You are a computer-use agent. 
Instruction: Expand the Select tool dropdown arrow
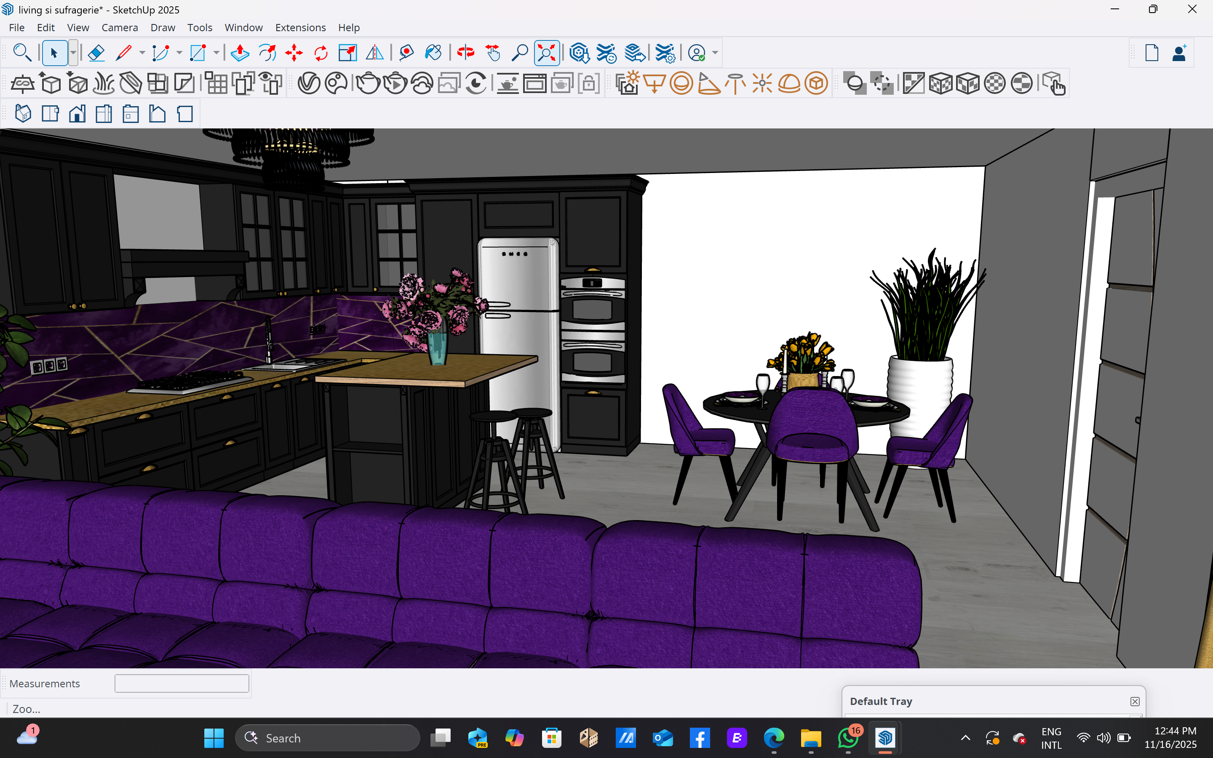(x=73, y=53)
